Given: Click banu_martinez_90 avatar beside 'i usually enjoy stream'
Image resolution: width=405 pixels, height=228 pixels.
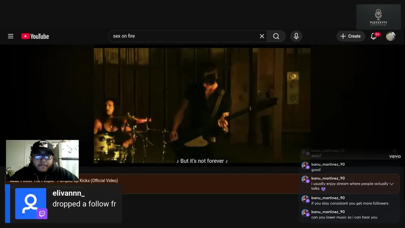Looking at the screenshot, I should [305, 180].
